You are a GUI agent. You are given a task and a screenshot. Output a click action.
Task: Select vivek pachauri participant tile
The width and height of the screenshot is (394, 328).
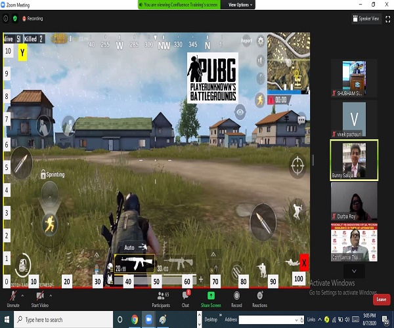coord(354,119)
